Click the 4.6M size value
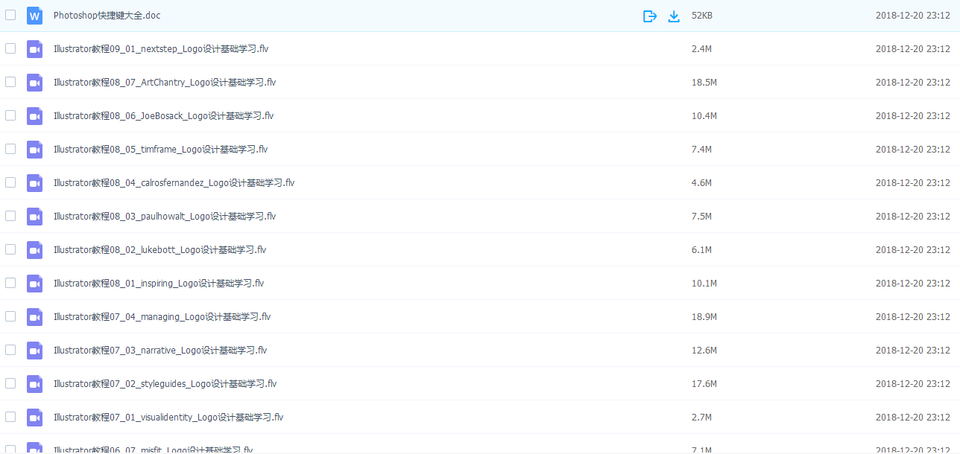960x454 pixels. (x=701, y=183)
